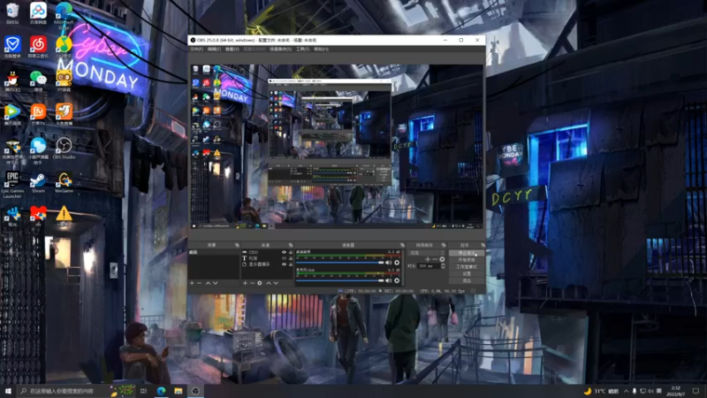Viewport: 707px width, 398px height.
Task: Open the Epic Games Launcher shortcut
Action: pyautogui.click(x=12, y=184)
